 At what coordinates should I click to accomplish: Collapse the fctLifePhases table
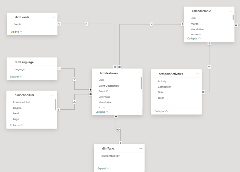click(102, 112)
